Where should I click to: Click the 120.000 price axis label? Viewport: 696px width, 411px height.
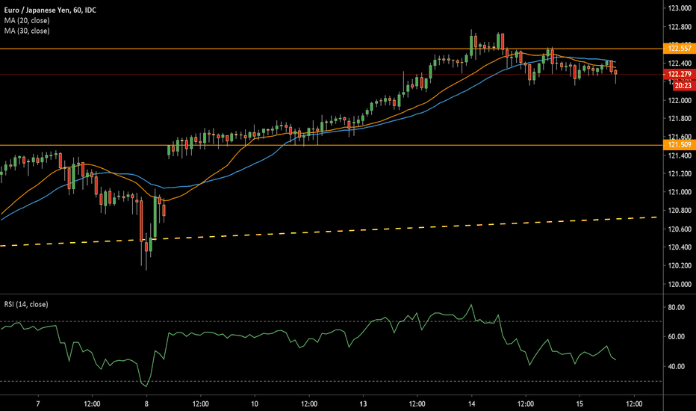(679, 284)
